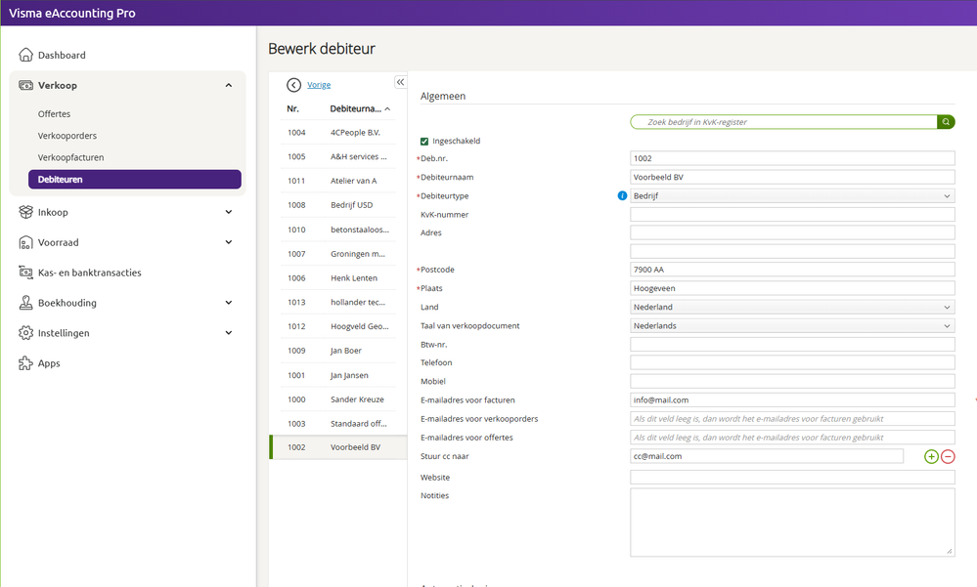Click the back arrow circle icon

293,85
